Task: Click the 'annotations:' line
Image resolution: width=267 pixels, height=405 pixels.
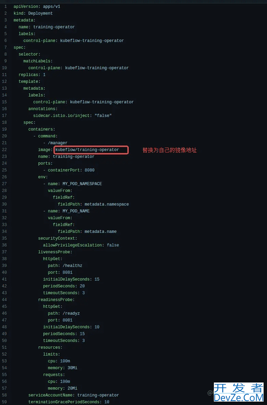Action: [x=43, y=109]
